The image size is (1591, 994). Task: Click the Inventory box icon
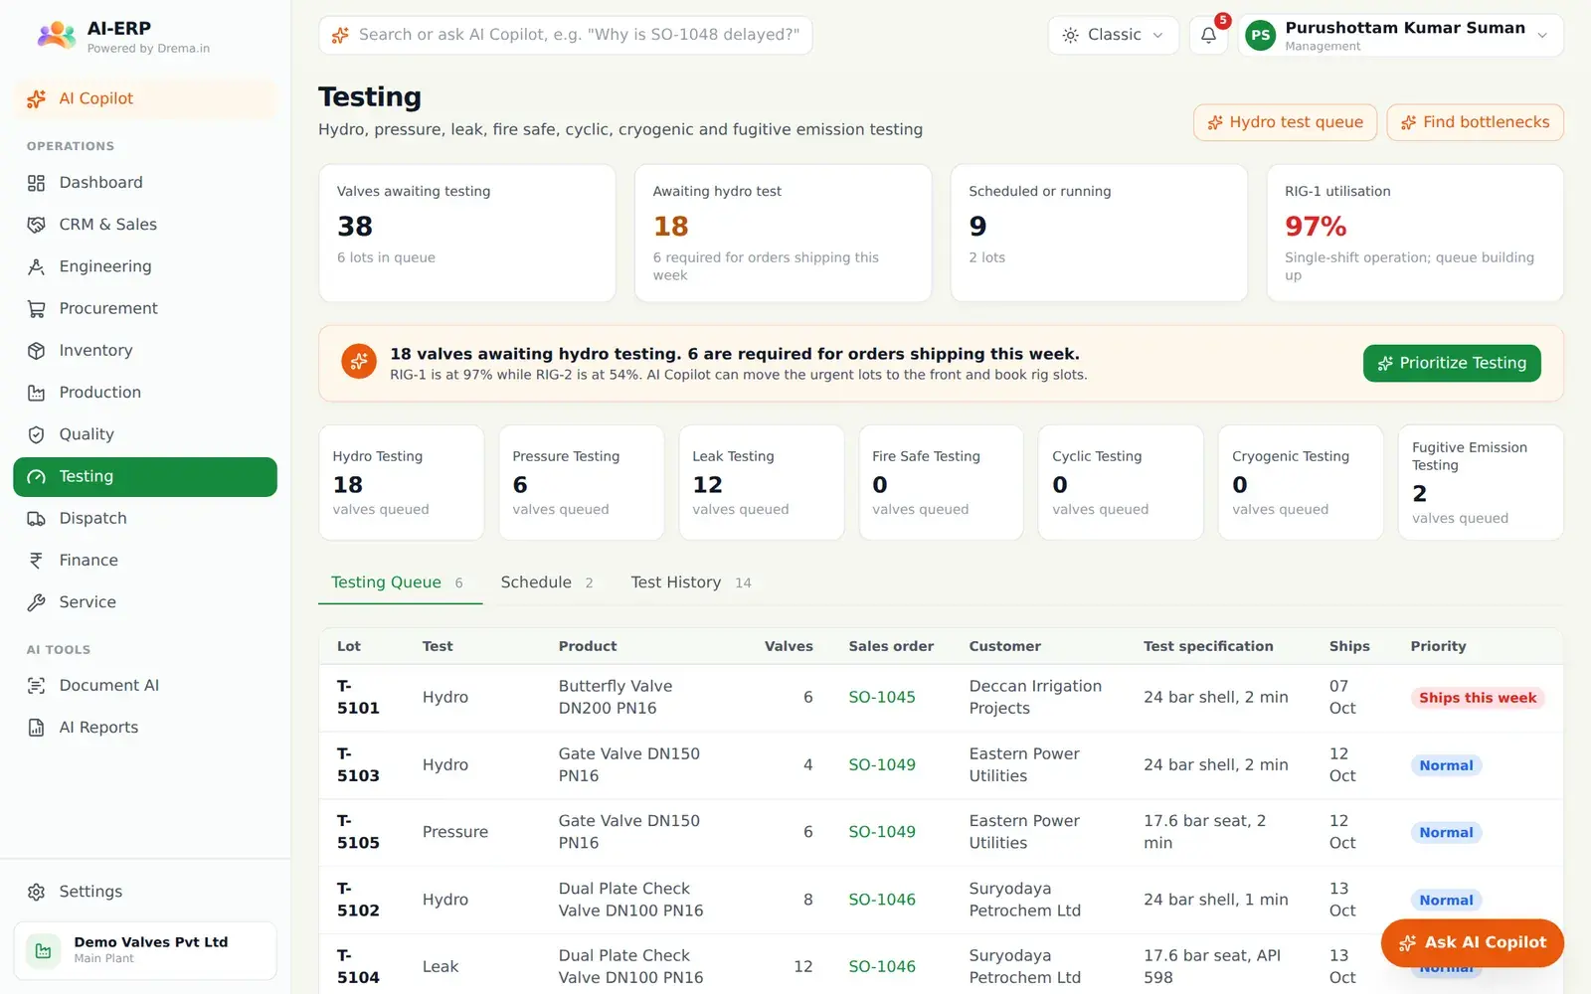click(x=37, y=350)
